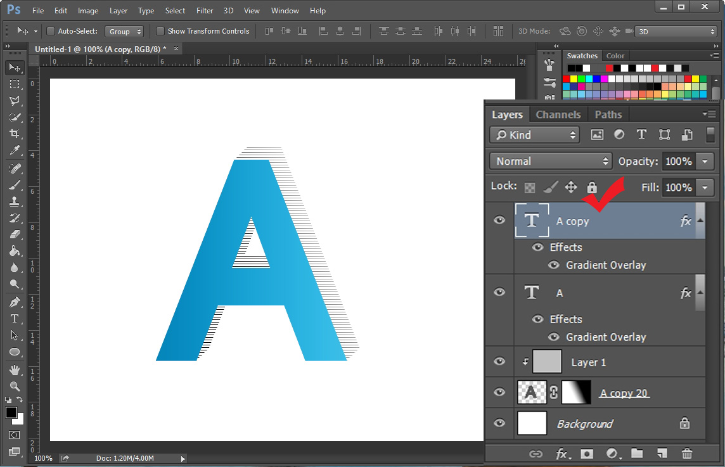725x467 pixels.
Task: Click the Opacity value field
Action: (x=678, y=162)
